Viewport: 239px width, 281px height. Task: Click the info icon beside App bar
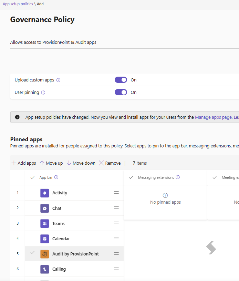click(x=56, y=177)
